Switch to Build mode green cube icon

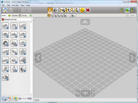[x=122, y=10]
